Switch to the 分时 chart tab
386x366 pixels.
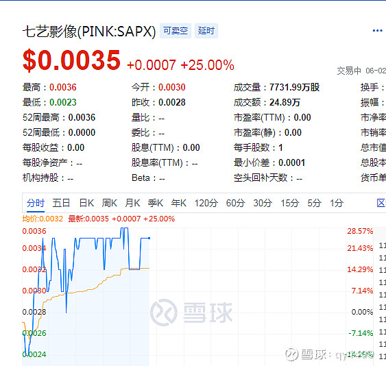36,204
